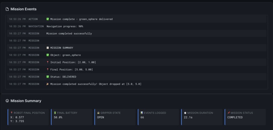This screenshot has height=130, width=273.
Task: Click green check icon beside 'Object: green_sphere'
Action: [48, 55]
